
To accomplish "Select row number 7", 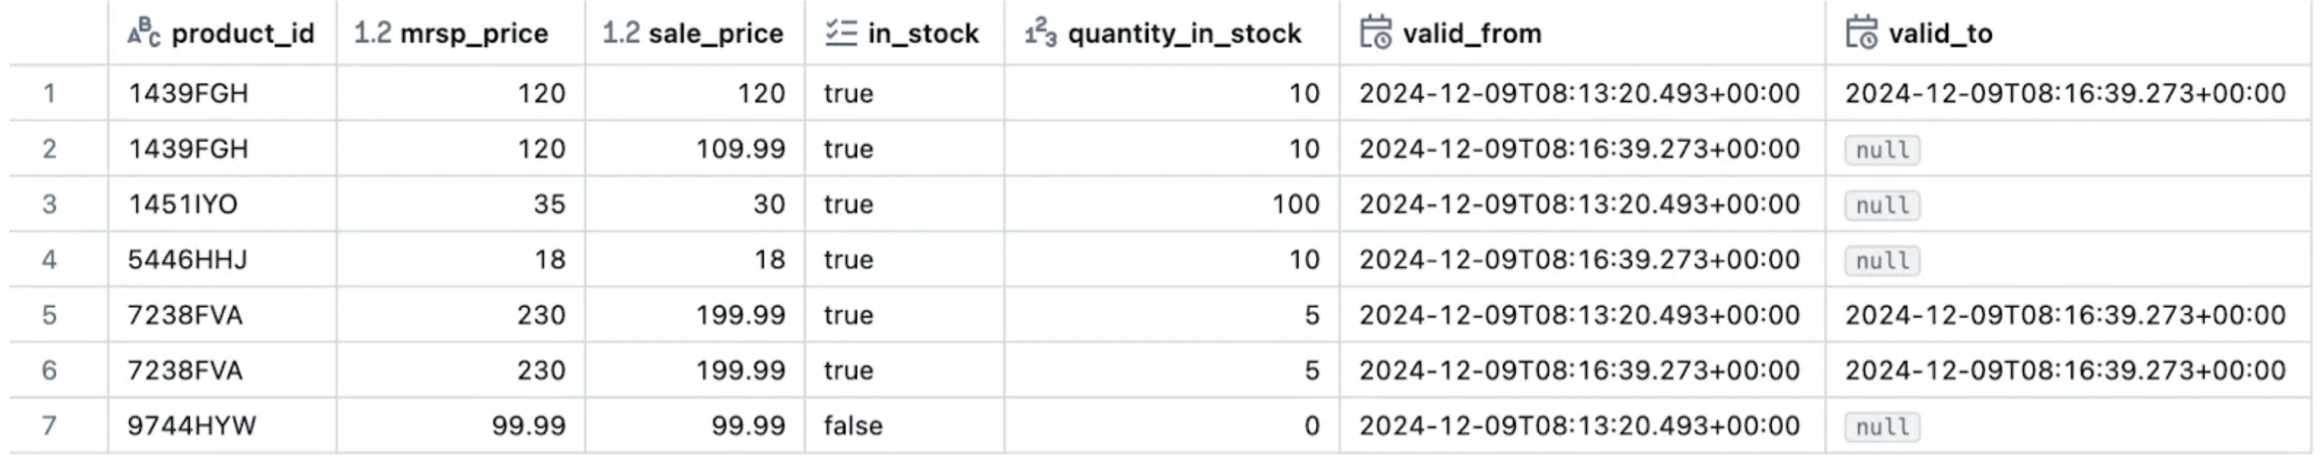I will pos(50,425).
